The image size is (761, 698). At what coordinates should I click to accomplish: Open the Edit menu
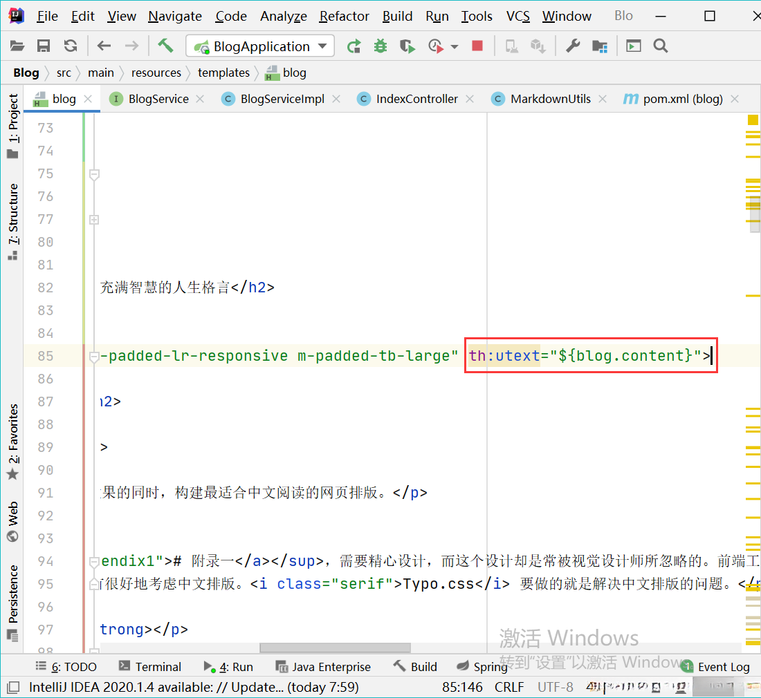(x=82, y=16)
